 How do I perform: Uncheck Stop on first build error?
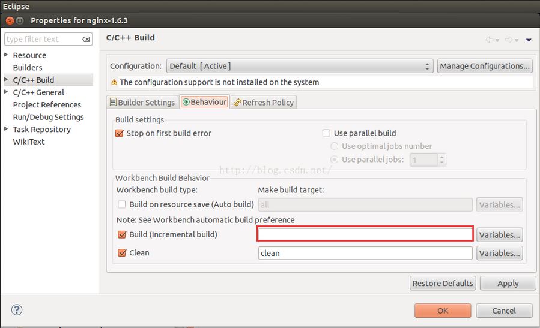120,133
